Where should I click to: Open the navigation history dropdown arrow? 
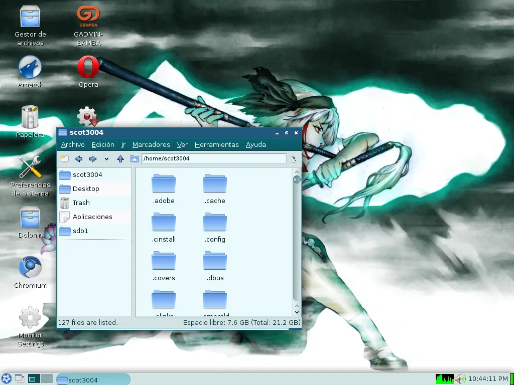point(106,158)
